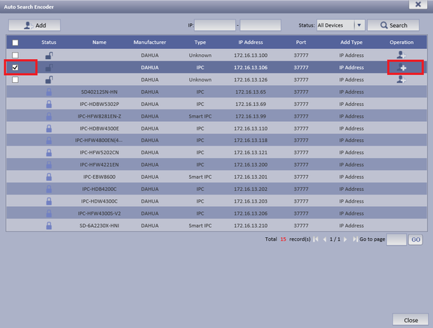Screen dimensions: 433x328
Task: Go to the previous page of records
Action: tap(325, 239)
